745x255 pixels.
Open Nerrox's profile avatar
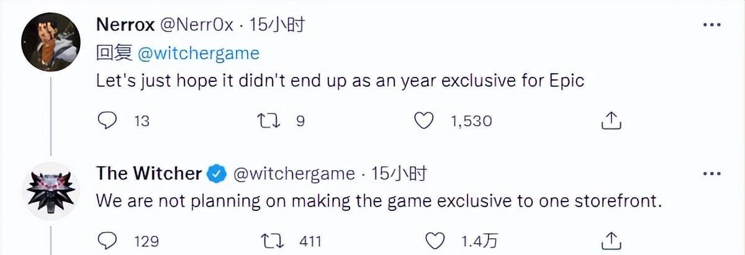pyautogui.click(x=51, y=42)
